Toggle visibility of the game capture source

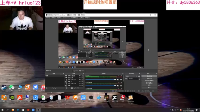point(79,78)
